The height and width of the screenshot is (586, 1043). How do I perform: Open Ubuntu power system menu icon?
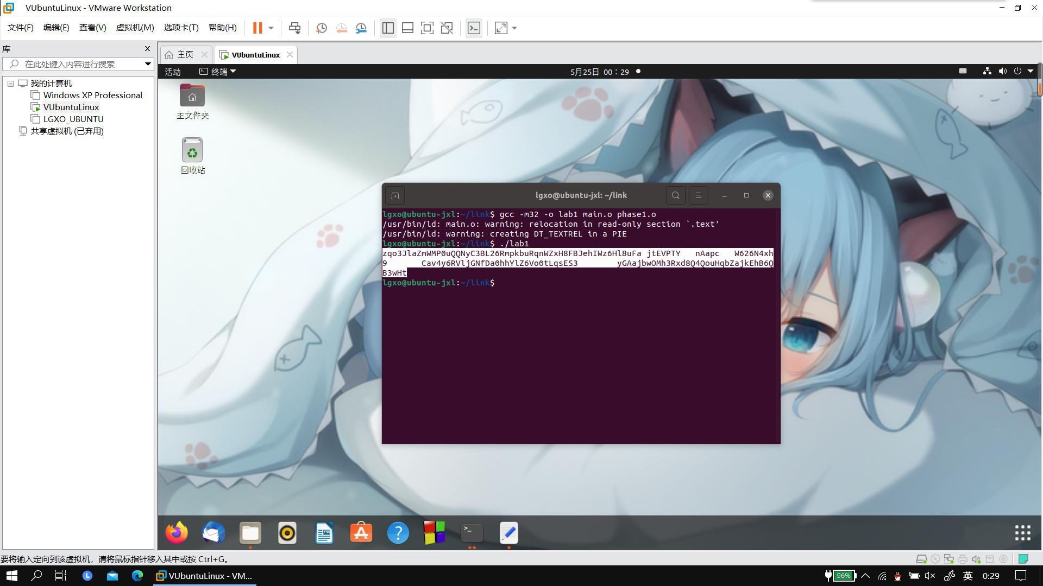click(x=1017, y=71)
